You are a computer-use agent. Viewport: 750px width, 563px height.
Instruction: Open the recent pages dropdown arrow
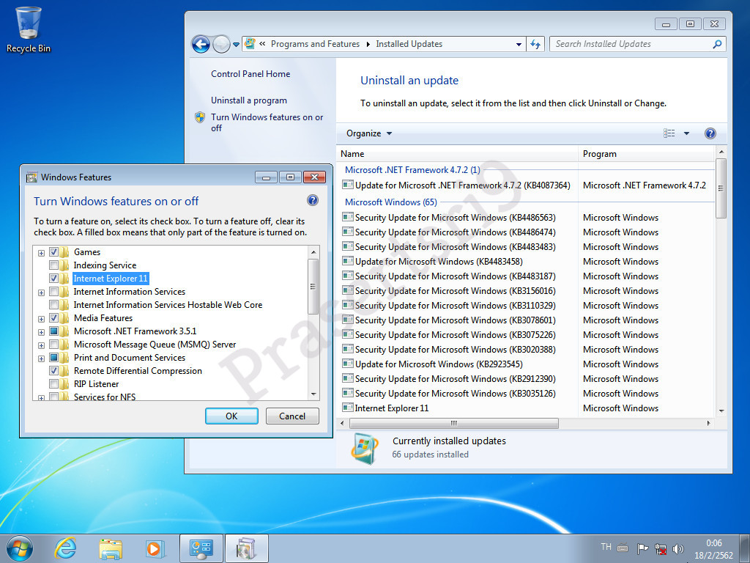point(236,45)
